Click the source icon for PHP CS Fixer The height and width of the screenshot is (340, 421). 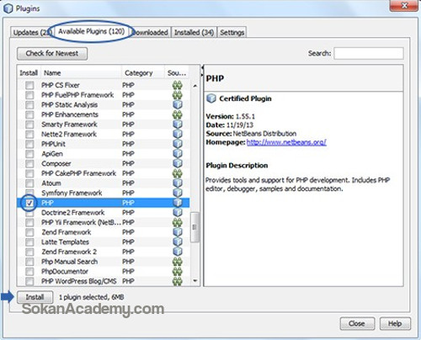[x=177, y=85]
